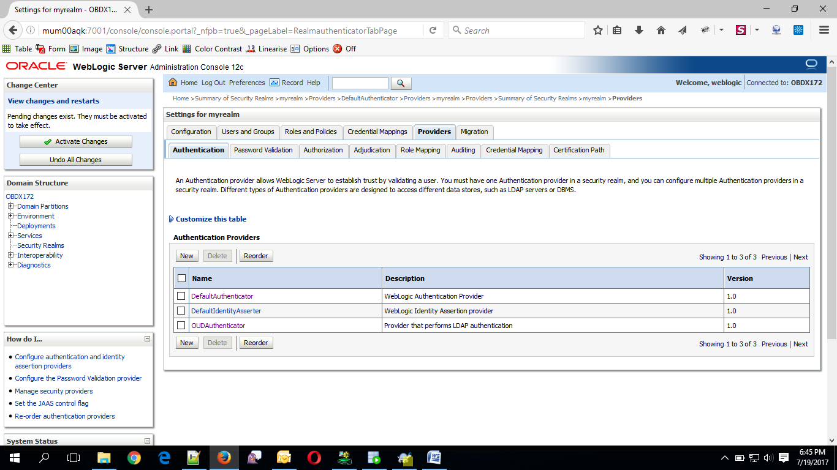Launch Google Chrome from the taskbar
Image resolution: width=837 pixels, height=470 pixels.
134,457
